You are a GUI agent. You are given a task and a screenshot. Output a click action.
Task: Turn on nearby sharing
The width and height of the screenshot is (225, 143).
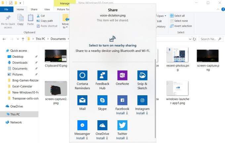click(x=112, y=45)
